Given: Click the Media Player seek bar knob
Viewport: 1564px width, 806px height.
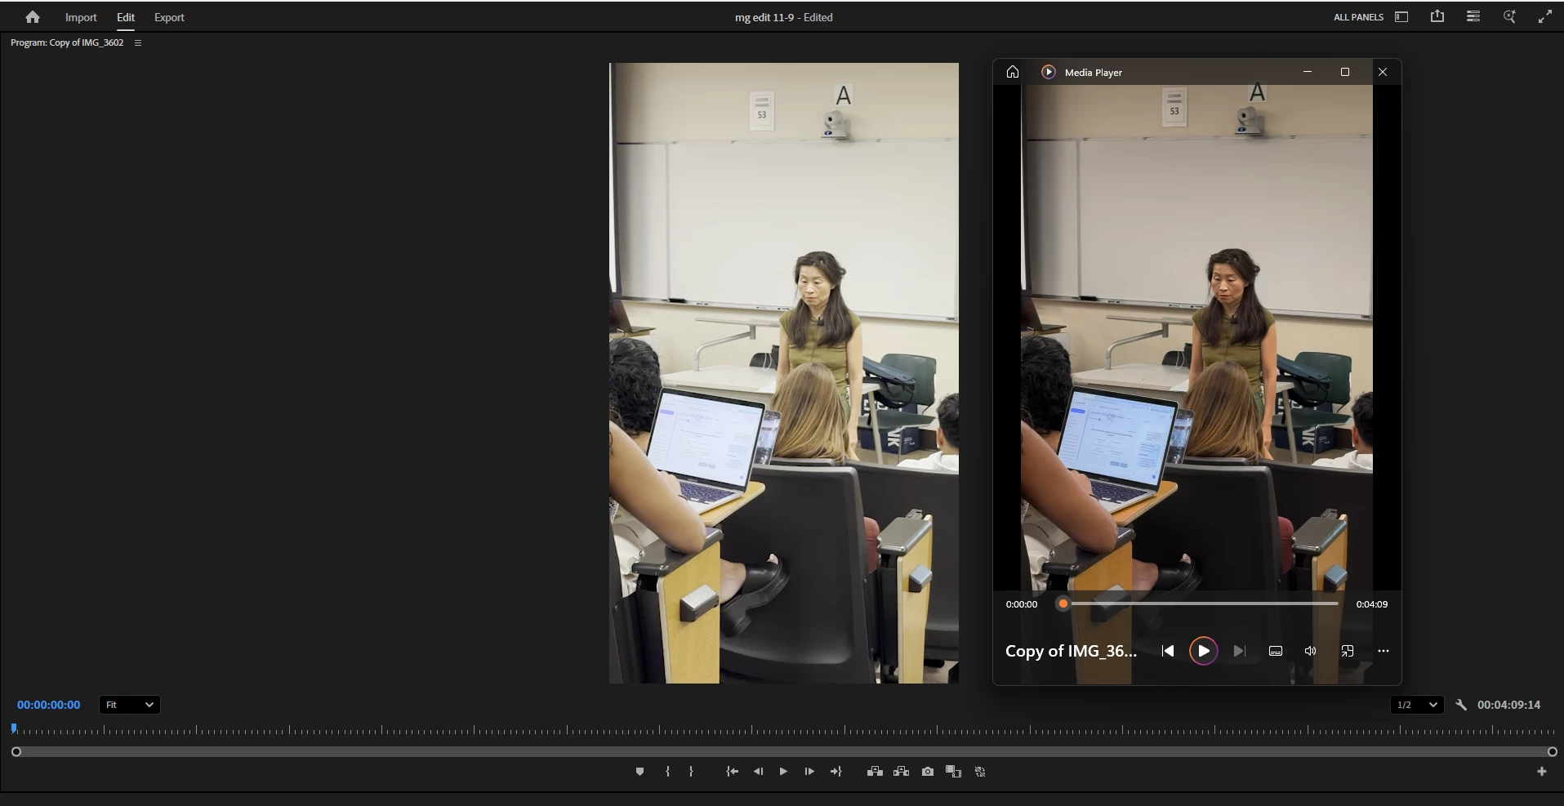Looking at the screenshot, I should (1063, 604).
